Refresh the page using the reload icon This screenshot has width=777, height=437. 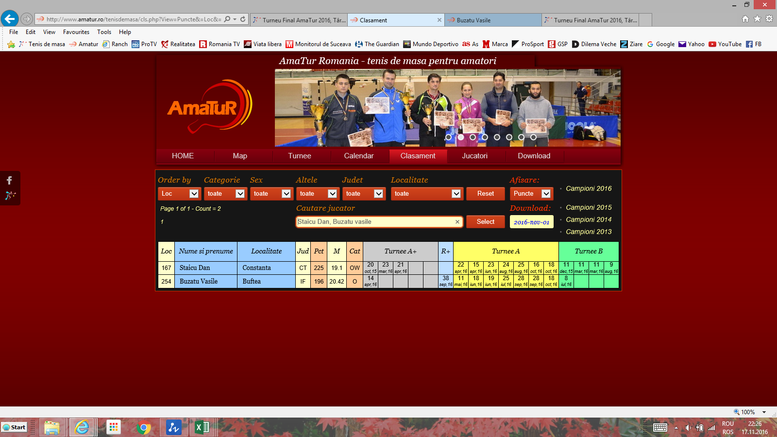[243, 19]
